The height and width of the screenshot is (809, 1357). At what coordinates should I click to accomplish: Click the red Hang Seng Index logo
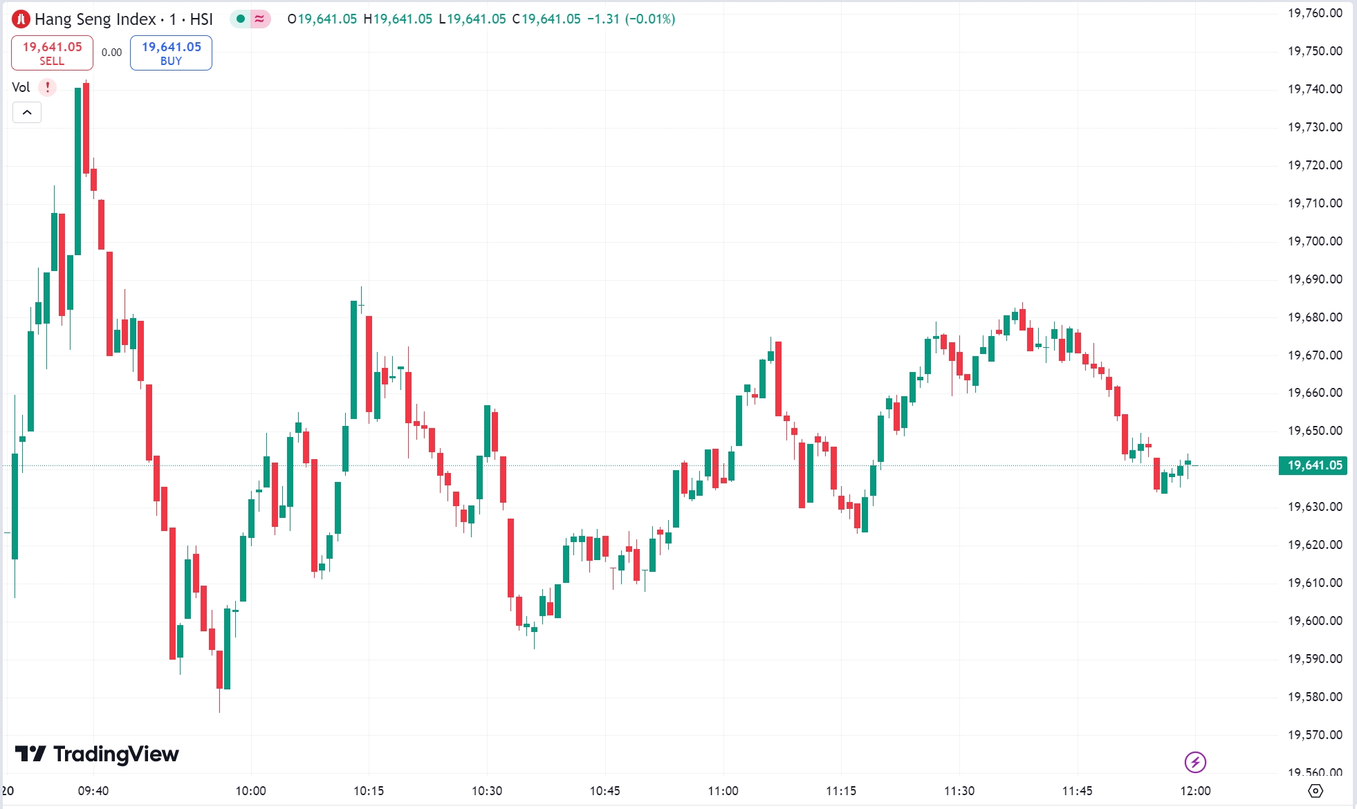21,19
